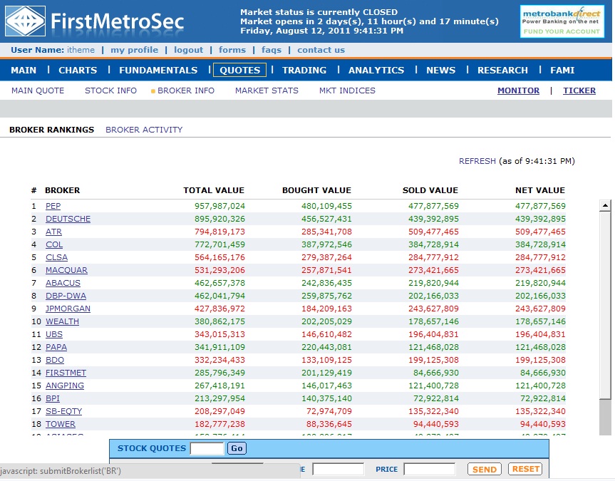The image size is (615, 481).
Task: Click the PRICE input field
Action: 430,469
